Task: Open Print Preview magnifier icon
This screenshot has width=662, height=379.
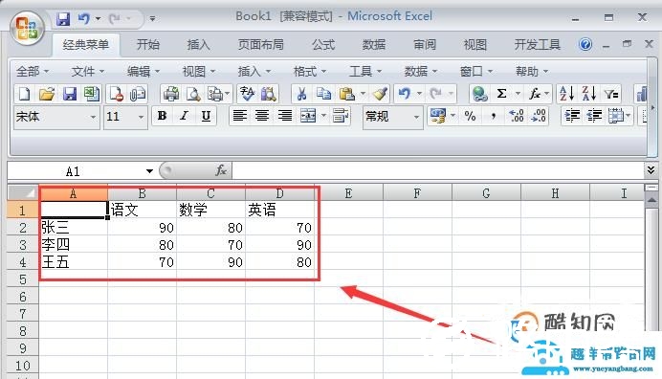Action: click(193, 94)
